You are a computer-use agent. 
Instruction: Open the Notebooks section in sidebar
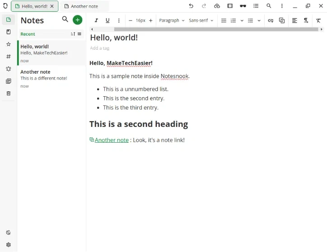(8, 32)
